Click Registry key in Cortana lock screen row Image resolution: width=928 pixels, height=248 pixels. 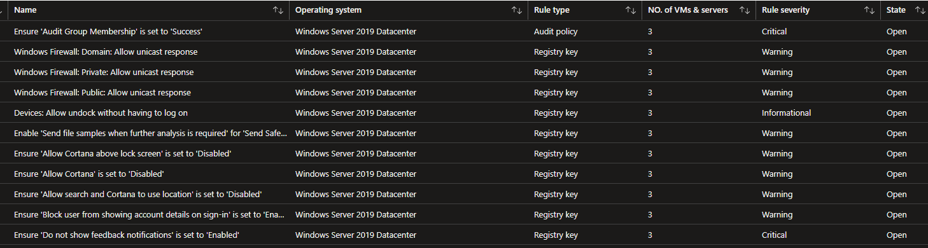(556, 153)
